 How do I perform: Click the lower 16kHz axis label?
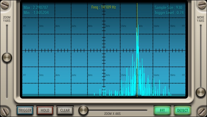156,75
